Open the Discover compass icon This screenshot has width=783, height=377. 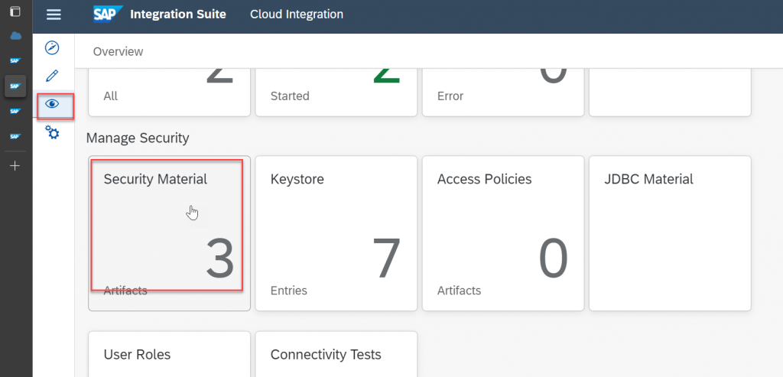coord(52,48)
